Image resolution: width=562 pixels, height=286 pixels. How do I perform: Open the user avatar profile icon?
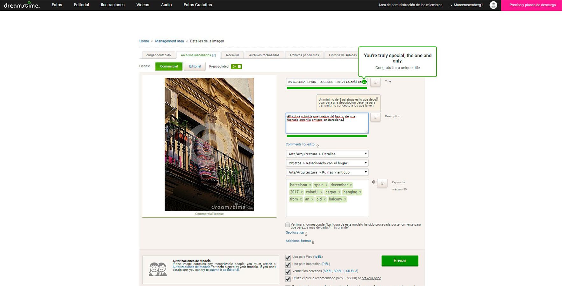tap(493, 5)
